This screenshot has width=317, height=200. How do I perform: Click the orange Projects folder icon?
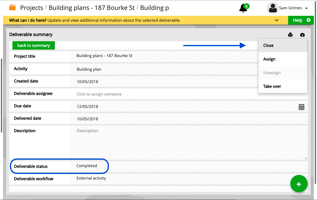tap(12, 8)
